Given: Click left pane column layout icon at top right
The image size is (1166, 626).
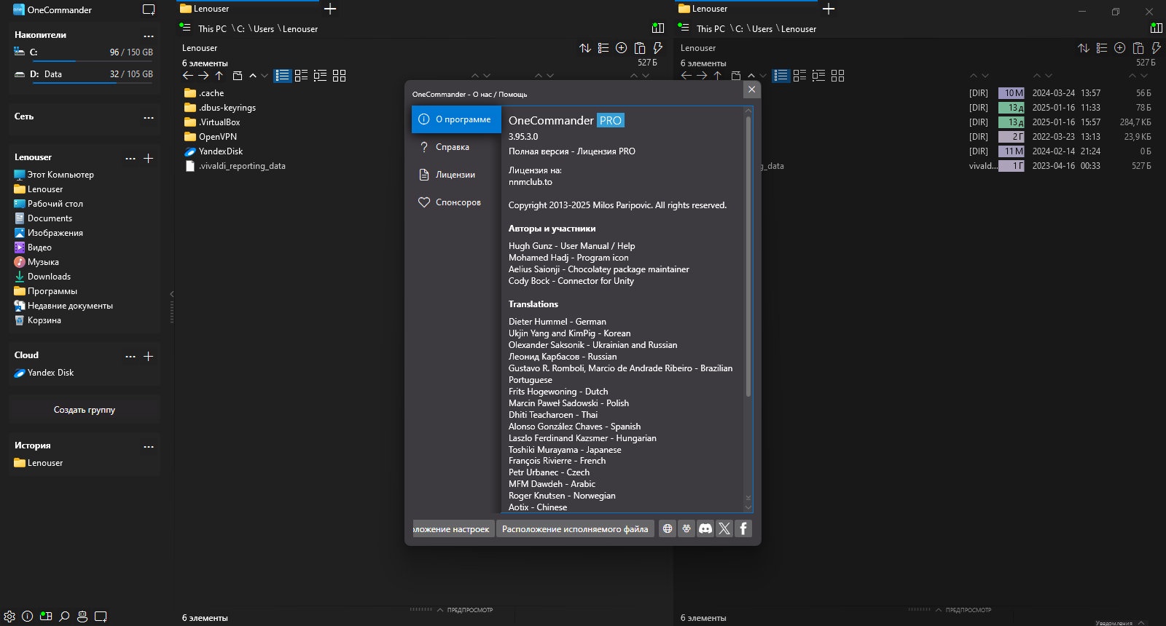Looking at the screenshot, I should (x=658, y=28).
